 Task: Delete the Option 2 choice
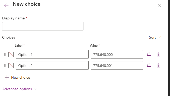tap(158, 65)
